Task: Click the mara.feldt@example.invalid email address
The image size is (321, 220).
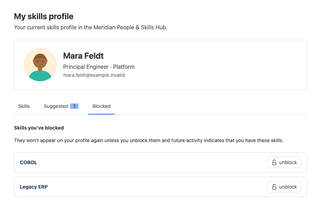Action: point(94,75)
